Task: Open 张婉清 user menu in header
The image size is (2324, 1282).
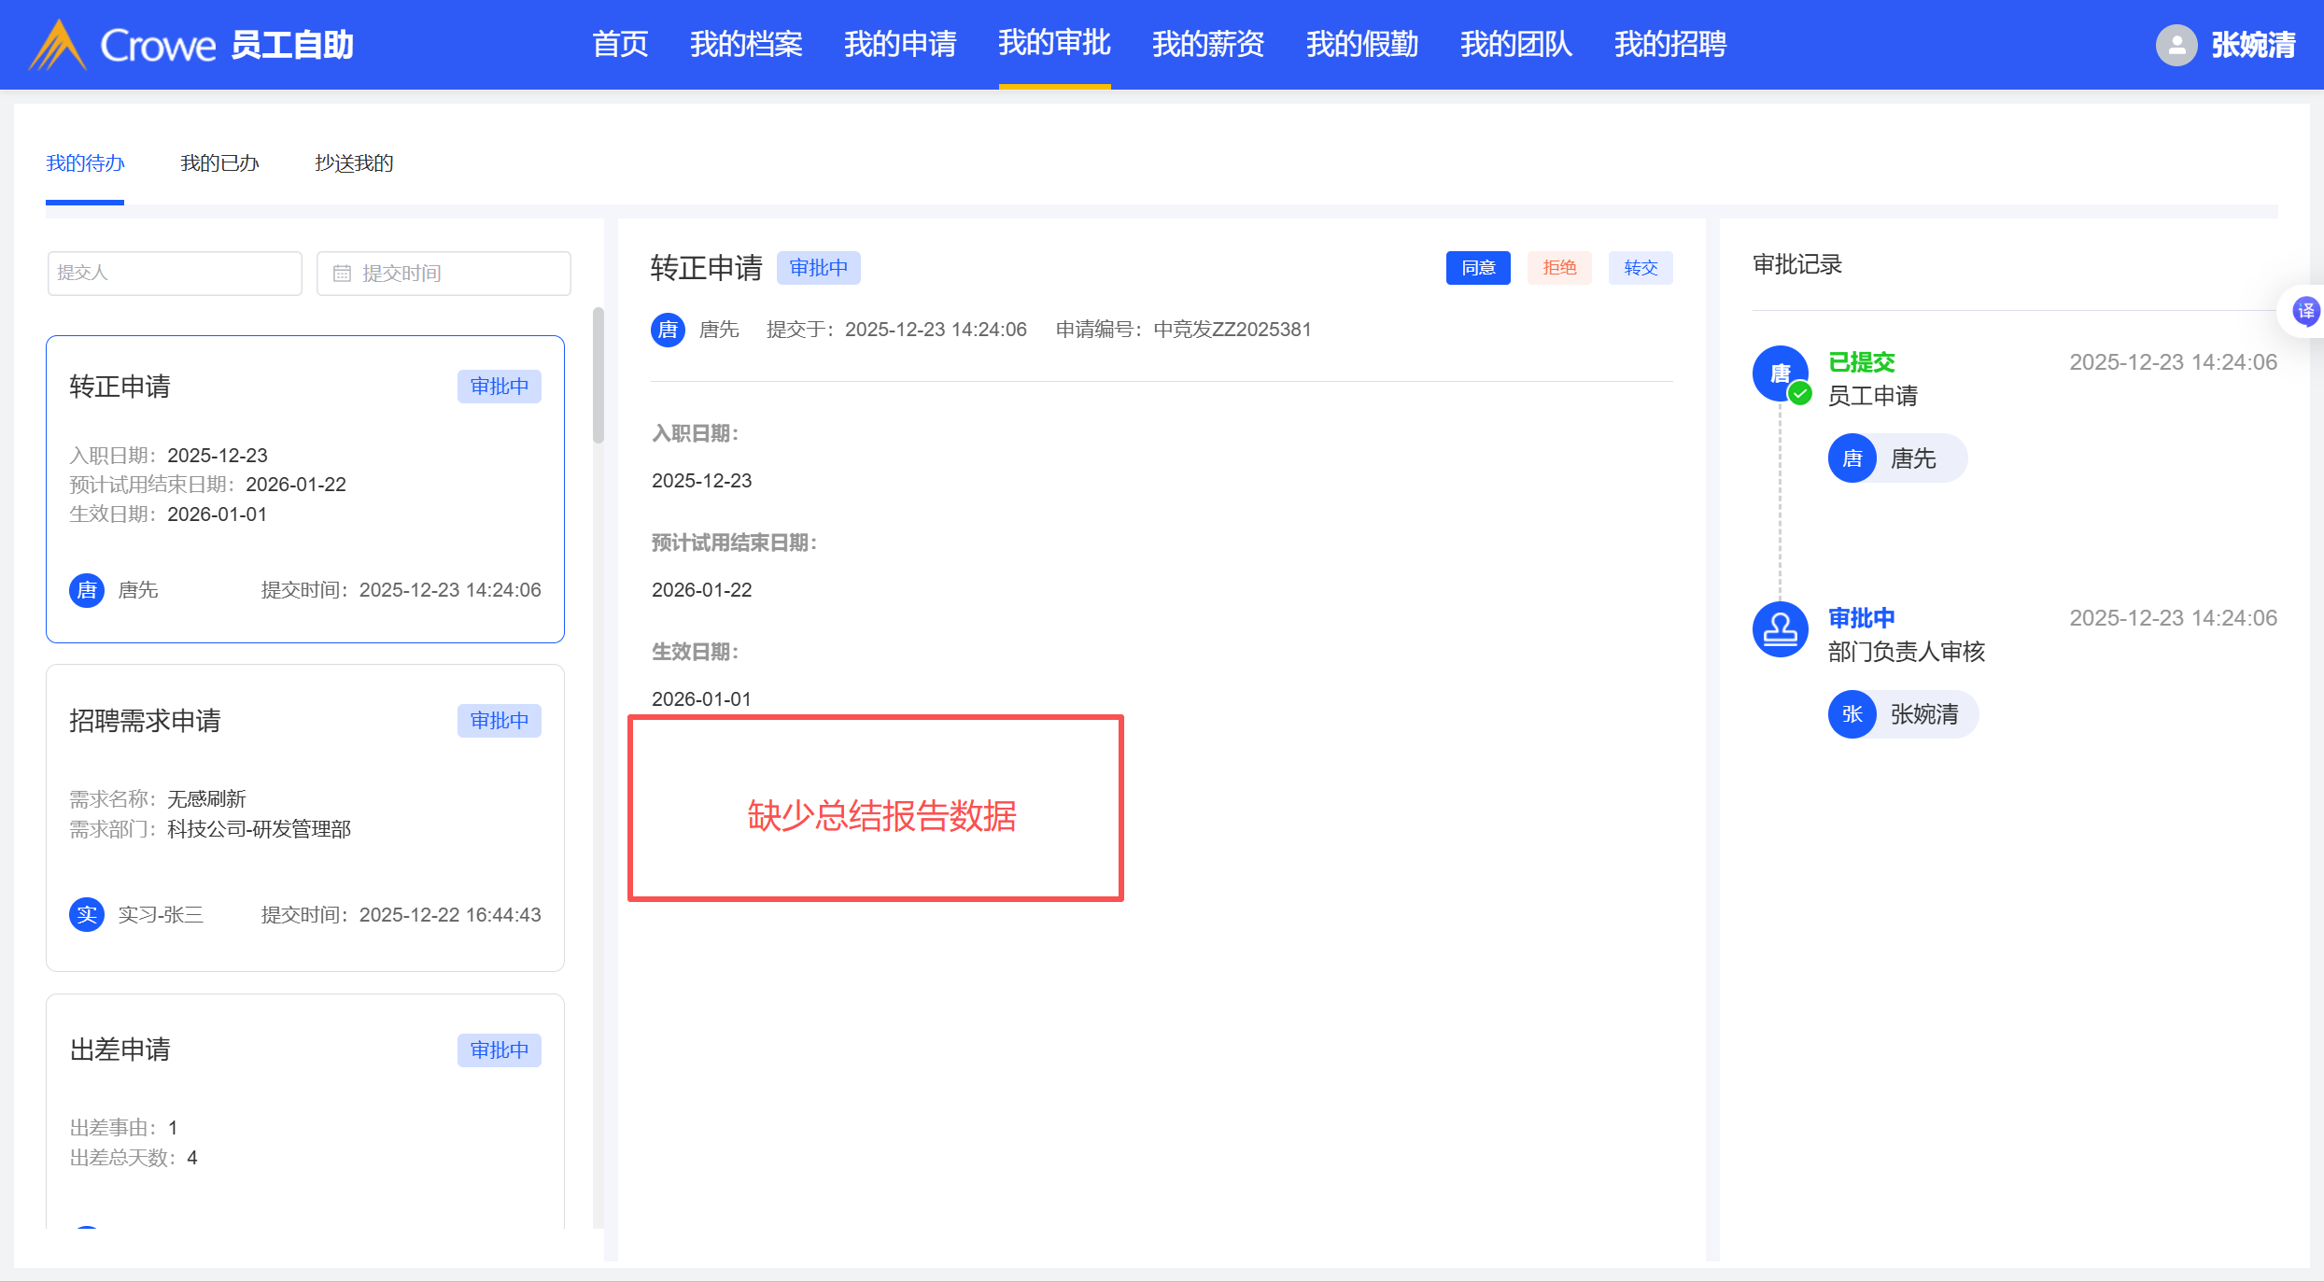Action: (x=2252, y=45)
